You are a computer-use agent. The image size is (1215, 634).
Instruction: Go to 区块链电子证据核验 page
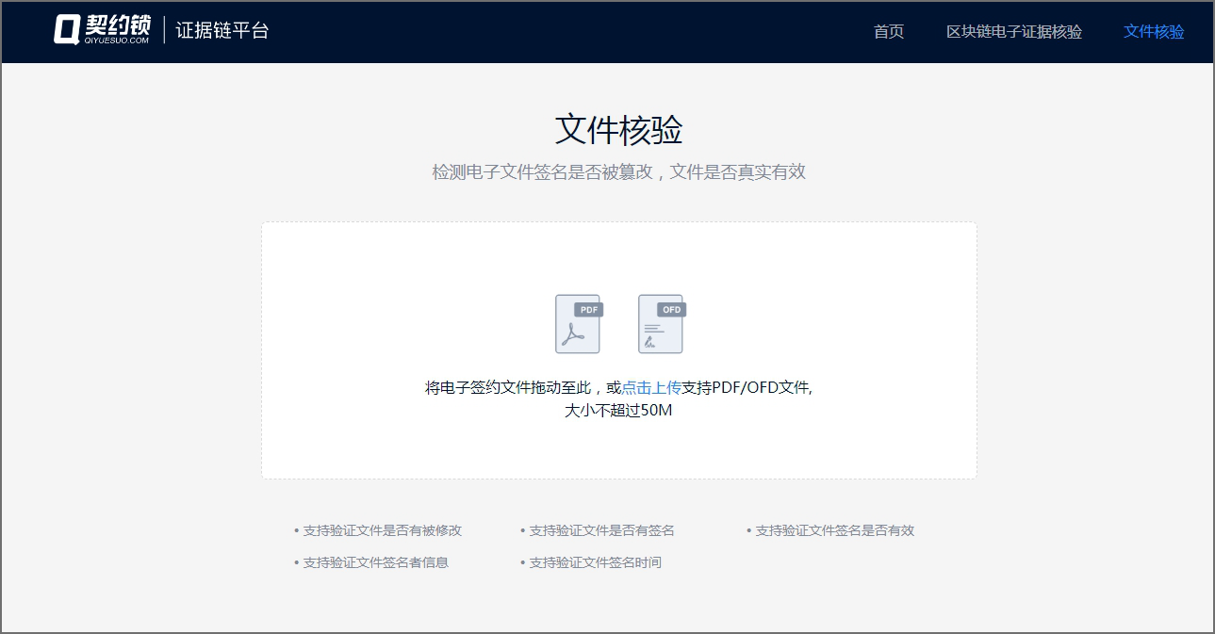(x=1013, y=32)
